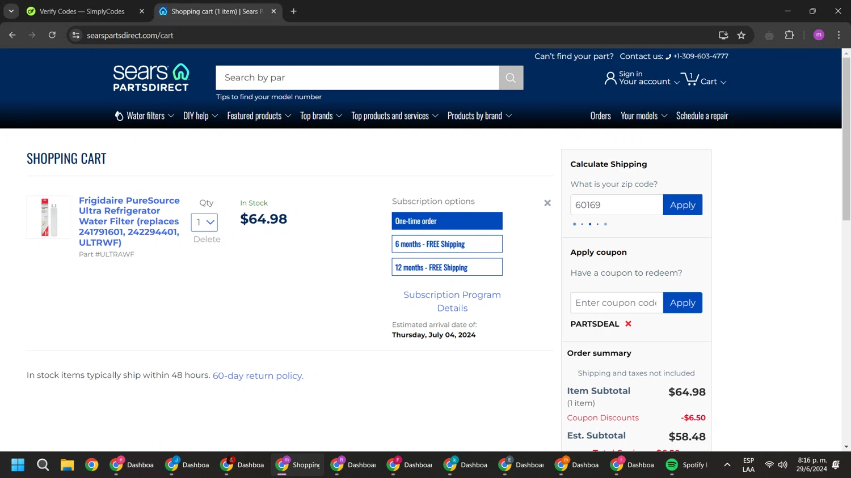Open the Qty quantity dropdown
This screenshot has height=478, width=851.
(204, 223)
